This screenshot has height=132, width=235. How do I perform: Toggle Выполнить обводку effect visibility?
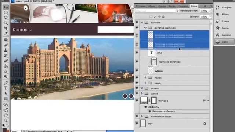click(x=150, y=111)
